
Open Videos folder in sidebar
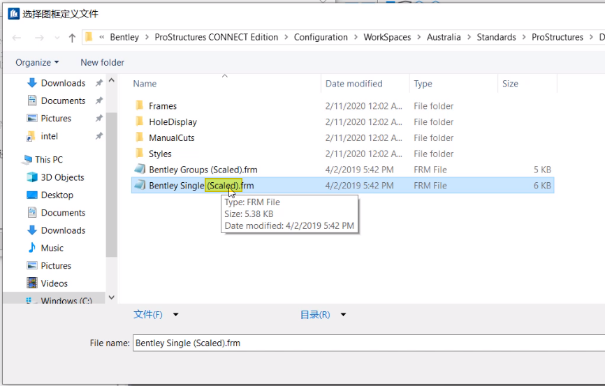point(54,283)
